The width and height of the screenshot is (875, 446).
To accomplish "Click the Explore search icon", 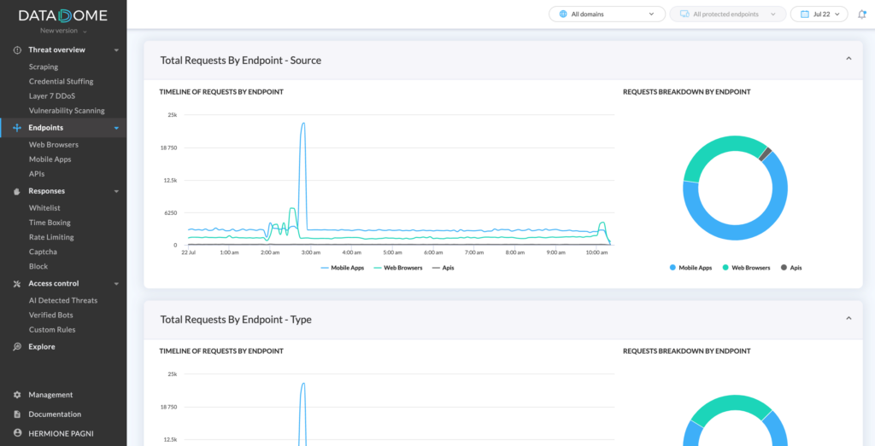I will (17, 347).
